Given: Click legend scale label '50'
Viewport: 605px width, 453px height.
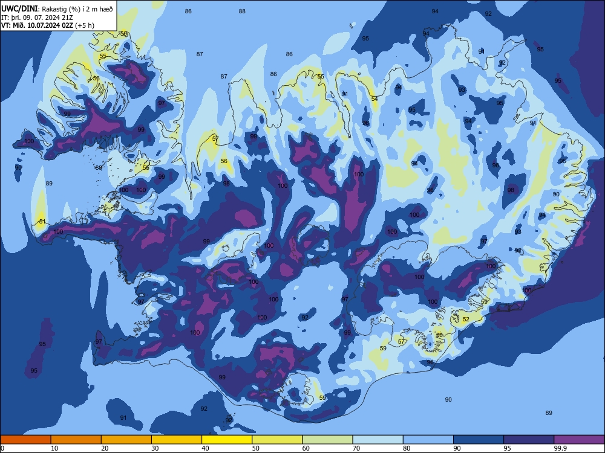Looking at the screenshot, I should pyautogui.click(x=256, y=448).
